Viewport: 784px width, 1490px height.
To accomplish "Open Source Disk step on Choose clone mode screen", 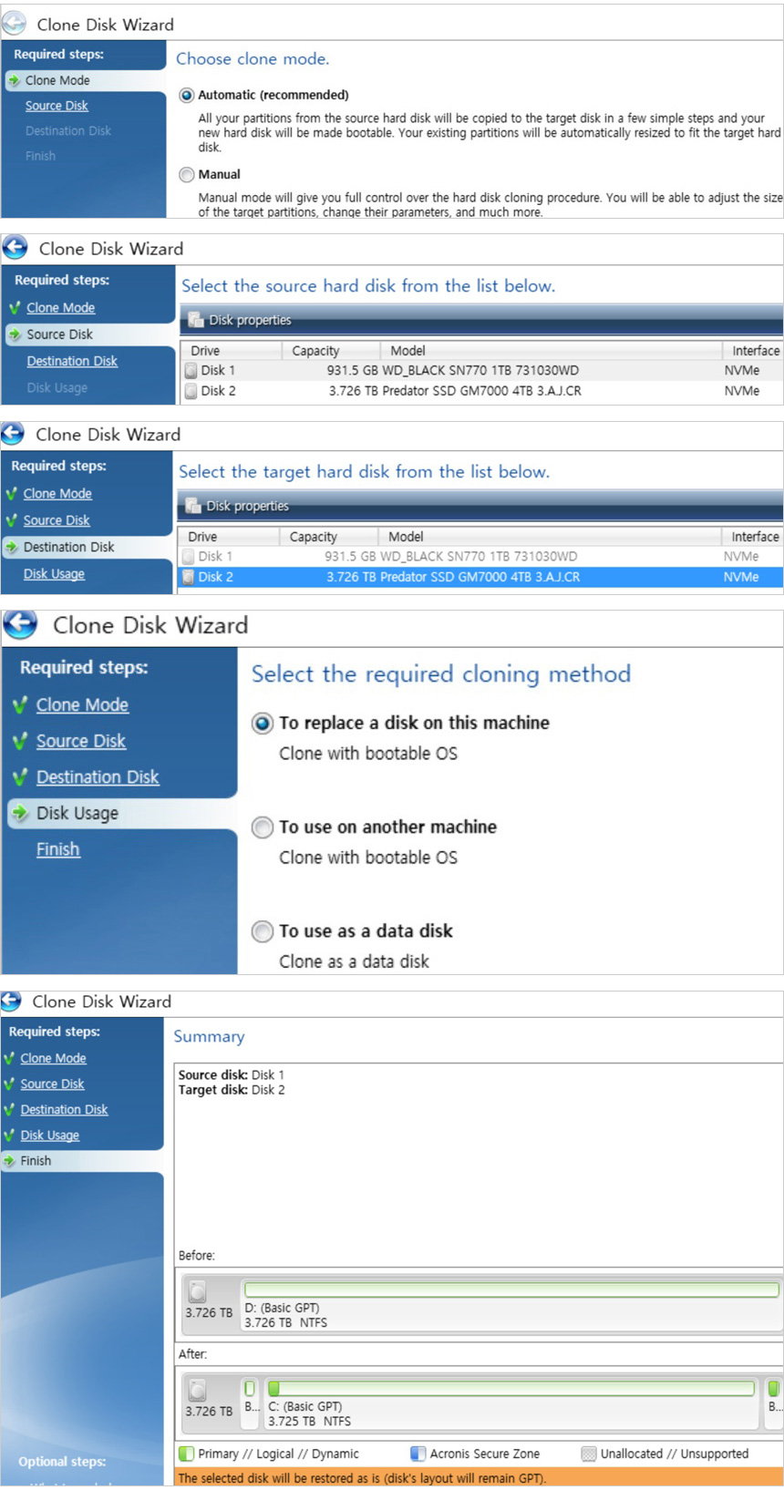I will tap(57, 106).
